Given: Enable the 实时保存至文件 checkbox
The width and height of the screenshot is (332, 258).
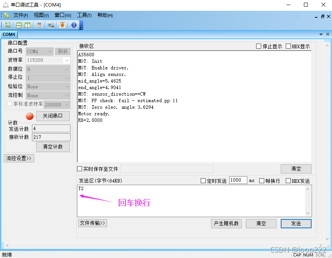Looking at the screenshot, I should [x=79, y=169].
